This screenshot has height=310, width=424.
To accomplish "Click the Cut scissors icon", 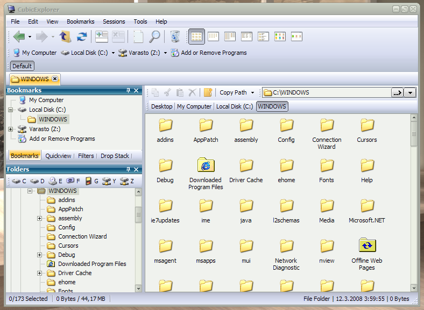I will point(168,92).
